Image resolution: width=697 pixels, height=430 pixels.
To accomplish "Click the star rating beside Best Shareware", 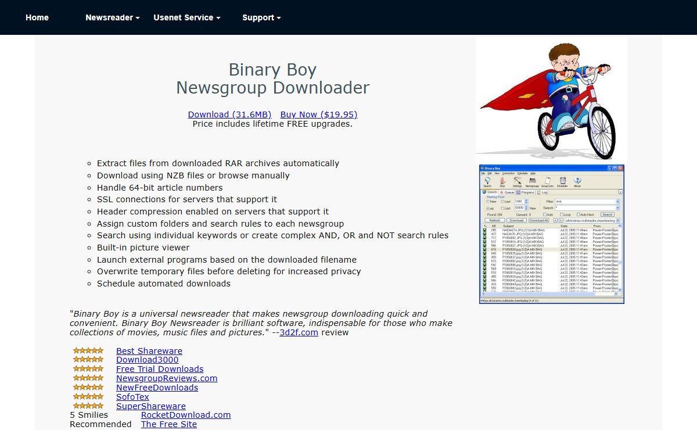I will (x=88, y=350).
